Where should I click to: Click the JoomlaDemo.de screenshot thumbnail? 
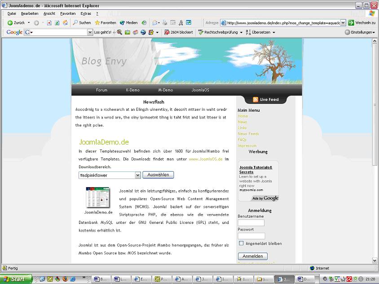pyautogui.click(x=98, y=197)
